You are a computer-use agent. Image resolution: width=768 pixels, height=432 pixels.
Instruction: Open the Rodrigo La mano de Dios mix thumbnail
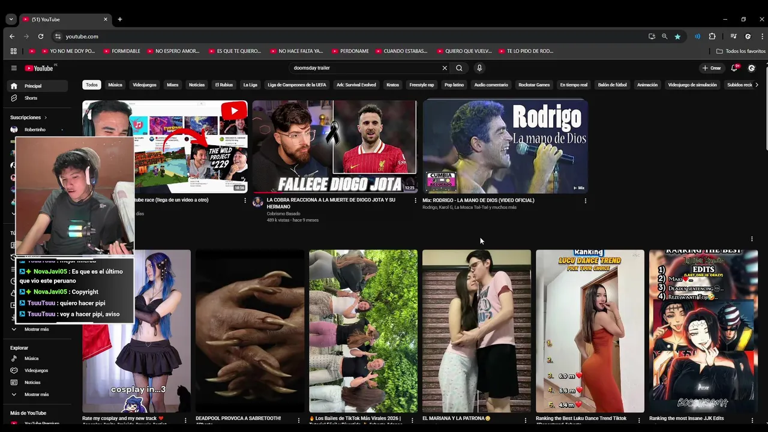pyautogui.click(x=505, y=146)
